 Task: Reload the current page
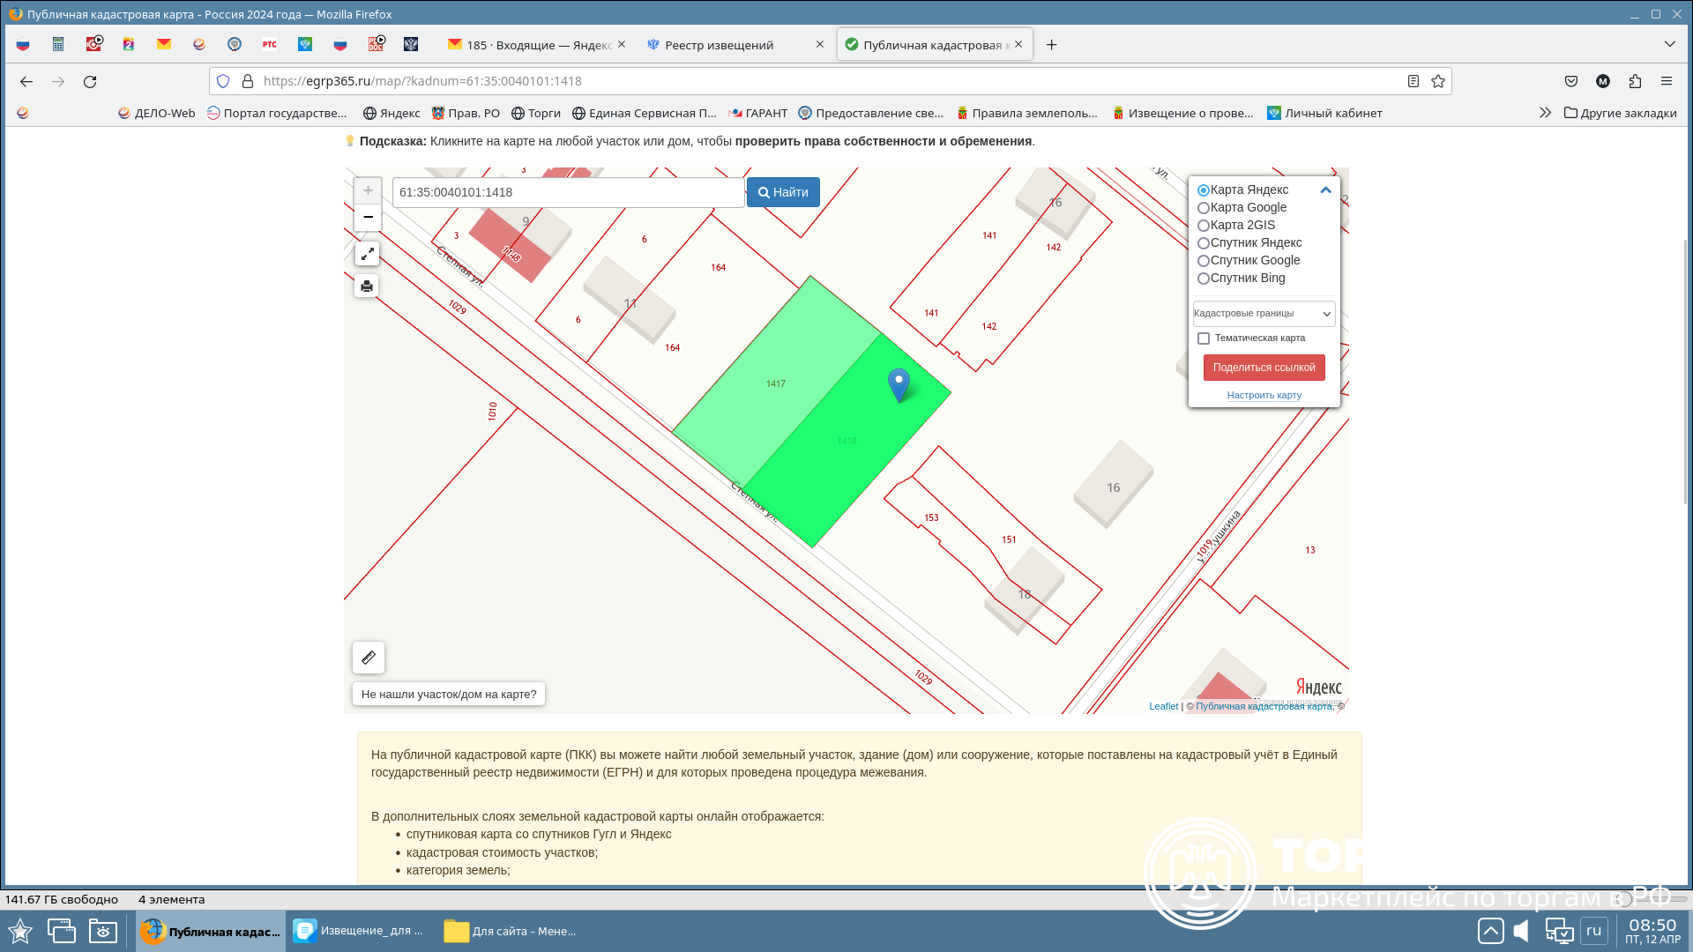[x=90, y=81]
